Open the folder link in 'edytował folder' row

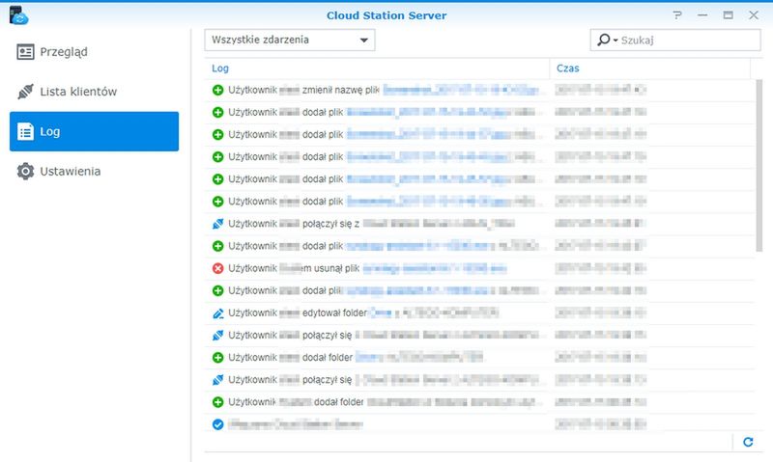tap(381, 313)
